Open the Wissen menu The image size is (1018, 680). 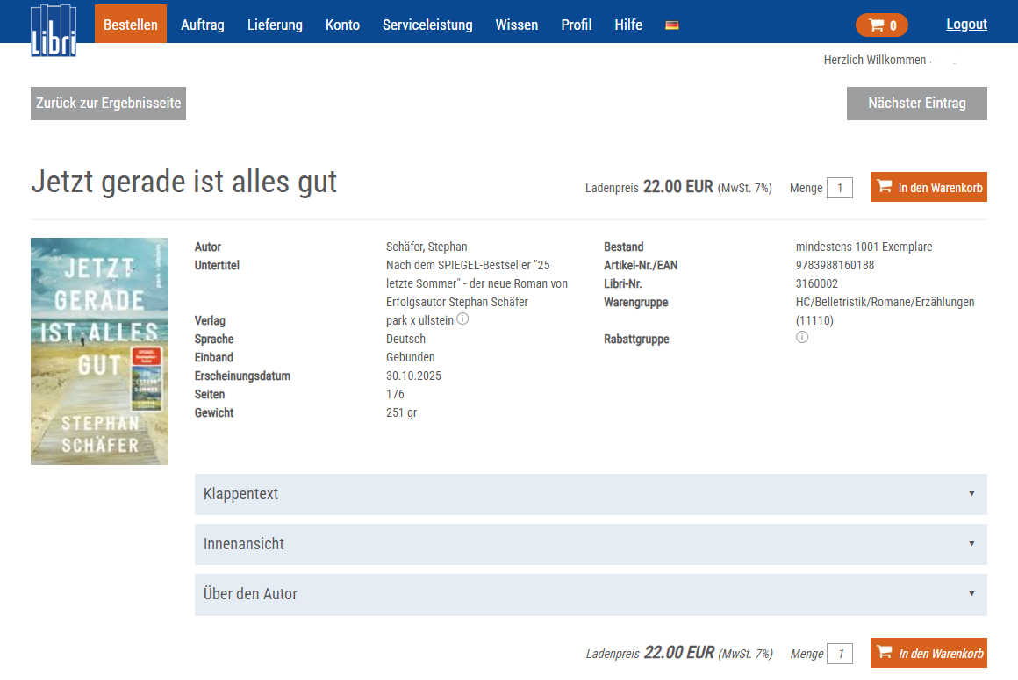coord(516,25)
